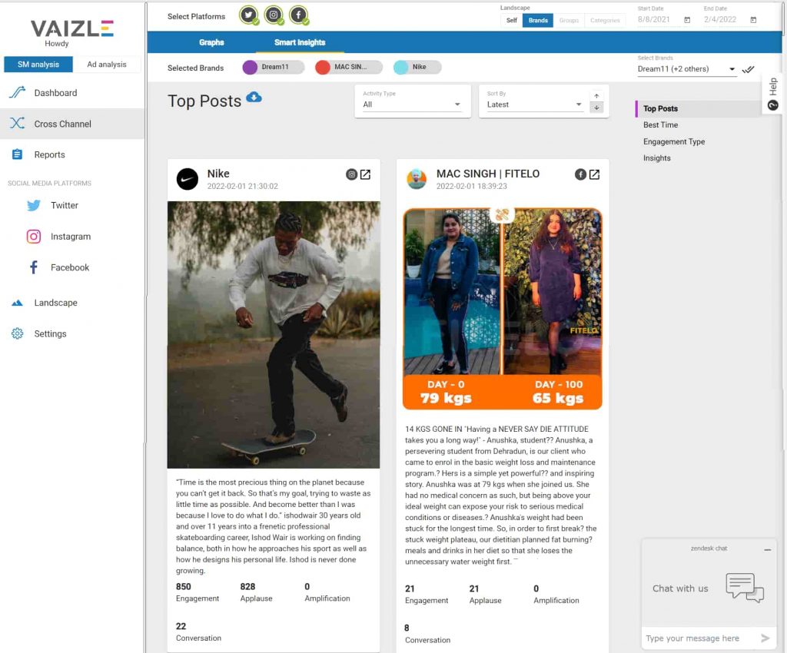Open Reports from sidebar

click(x=72, y=154)
